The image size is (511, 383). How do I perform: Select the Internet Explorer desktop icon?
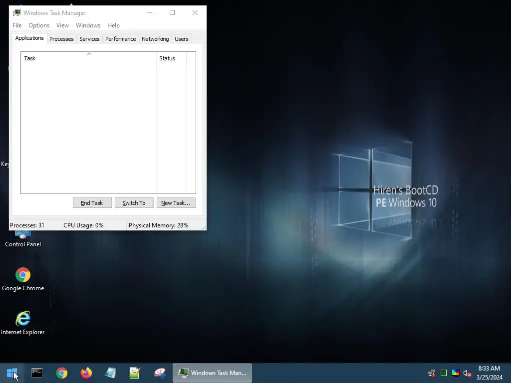23,323
